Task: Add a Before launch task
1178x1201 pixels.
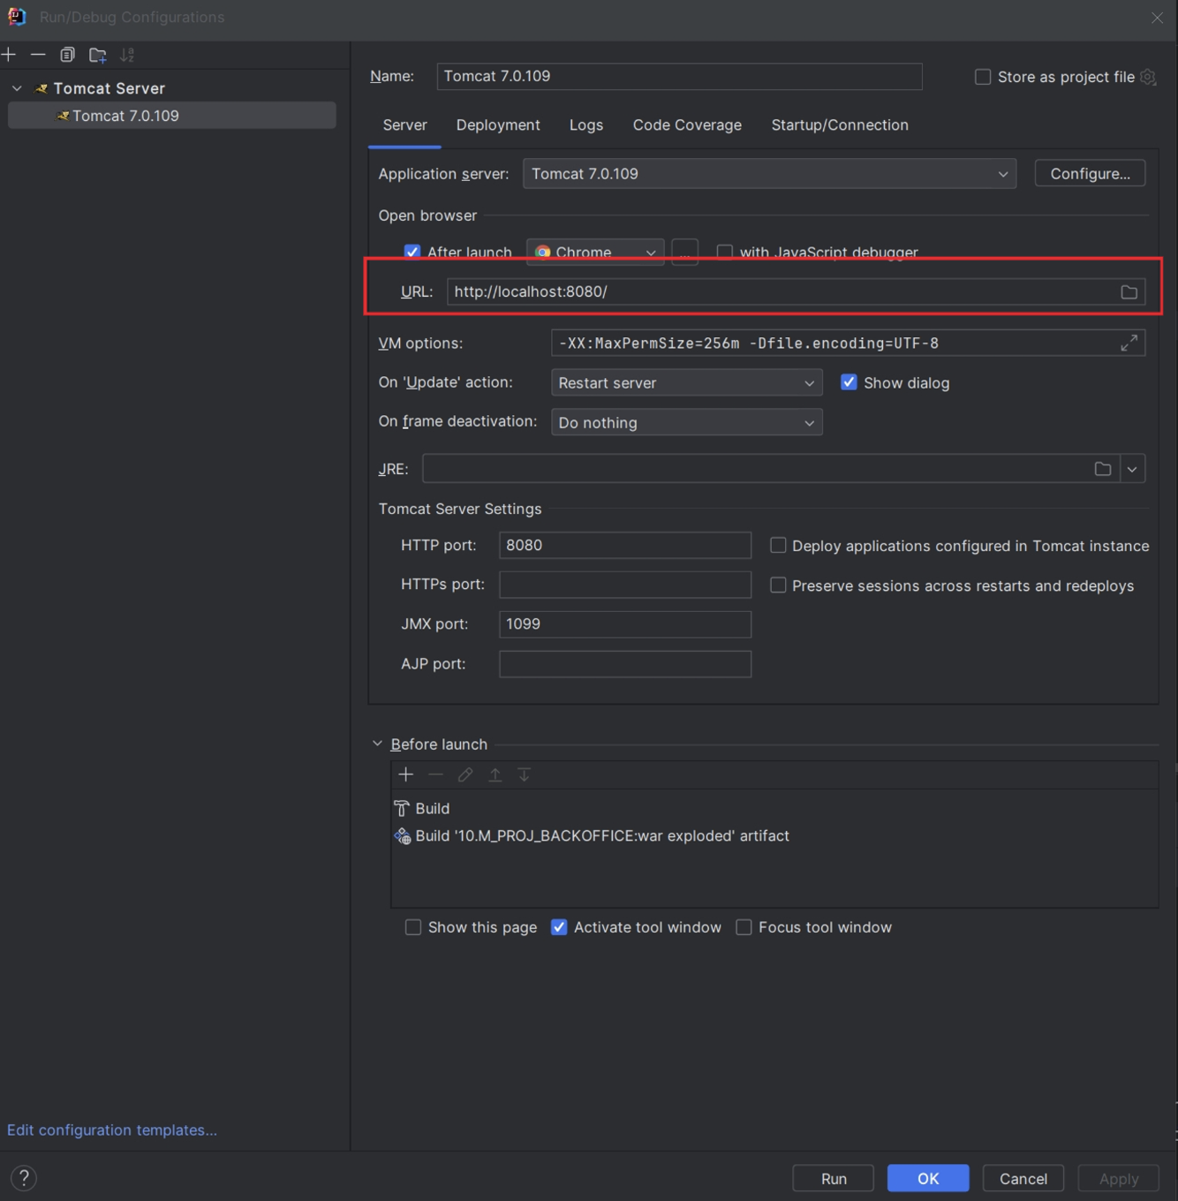Action: click(406, 774)
